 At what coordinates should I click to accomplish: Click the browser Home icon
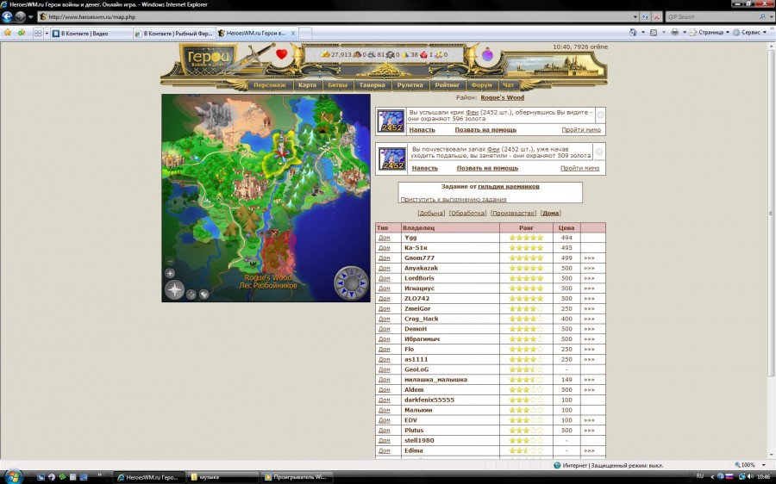(633, 32)
